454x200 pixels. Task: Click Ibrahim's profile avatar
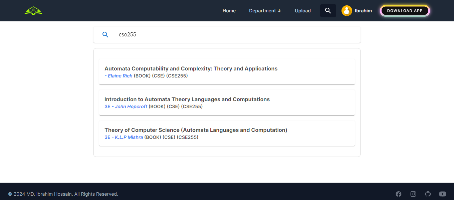tap(347, 11)
